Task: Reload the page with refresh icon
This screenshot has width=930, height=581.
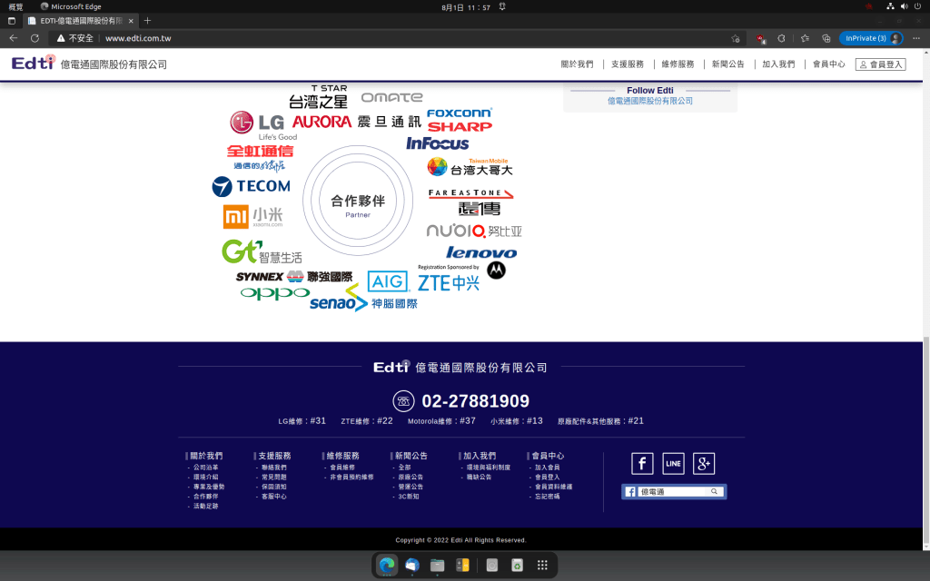Action: click(x=35, y=38)
